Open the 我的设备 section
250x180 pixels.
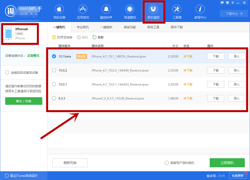click(x=59, y=12)
